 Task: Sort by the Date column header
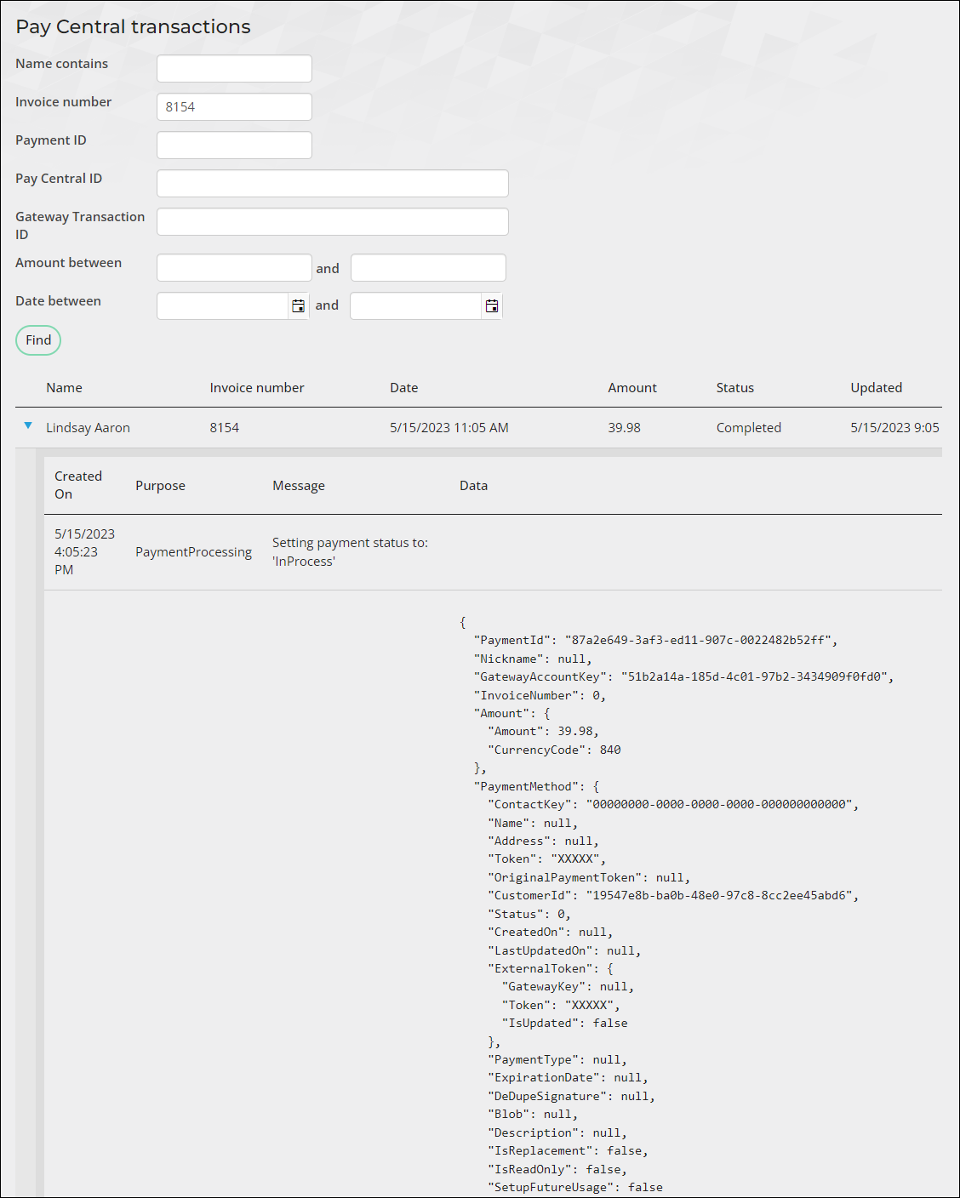(x=404, y=388)
